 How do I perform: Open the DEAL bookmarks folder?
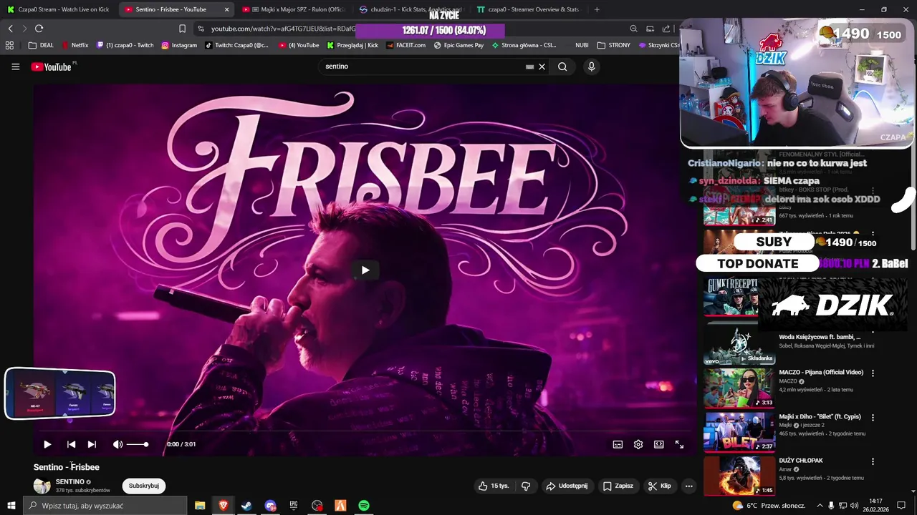41,45
